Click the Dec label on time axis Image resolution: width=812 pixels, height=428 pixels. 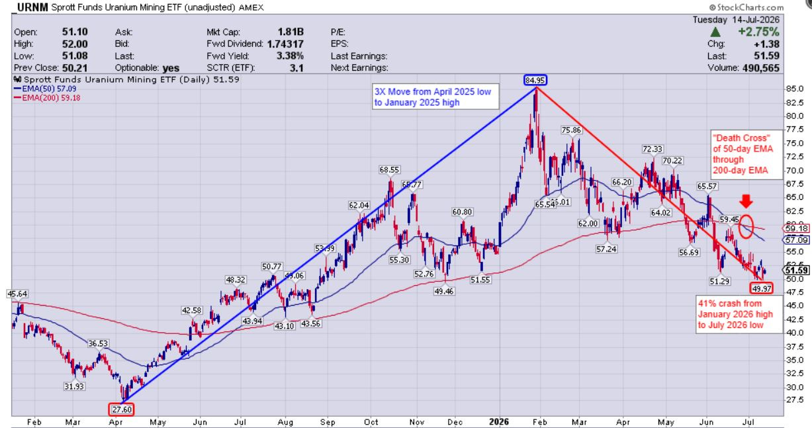click(455, 421)
